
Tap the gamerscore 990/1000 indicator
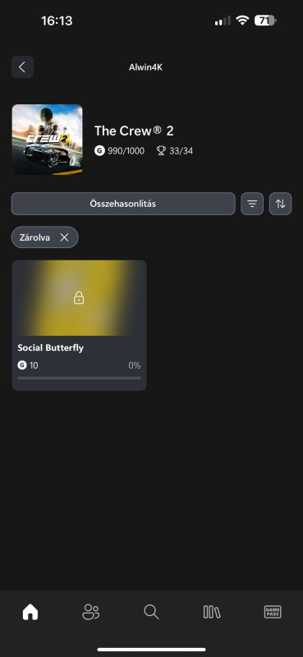[x=119, y=151]
